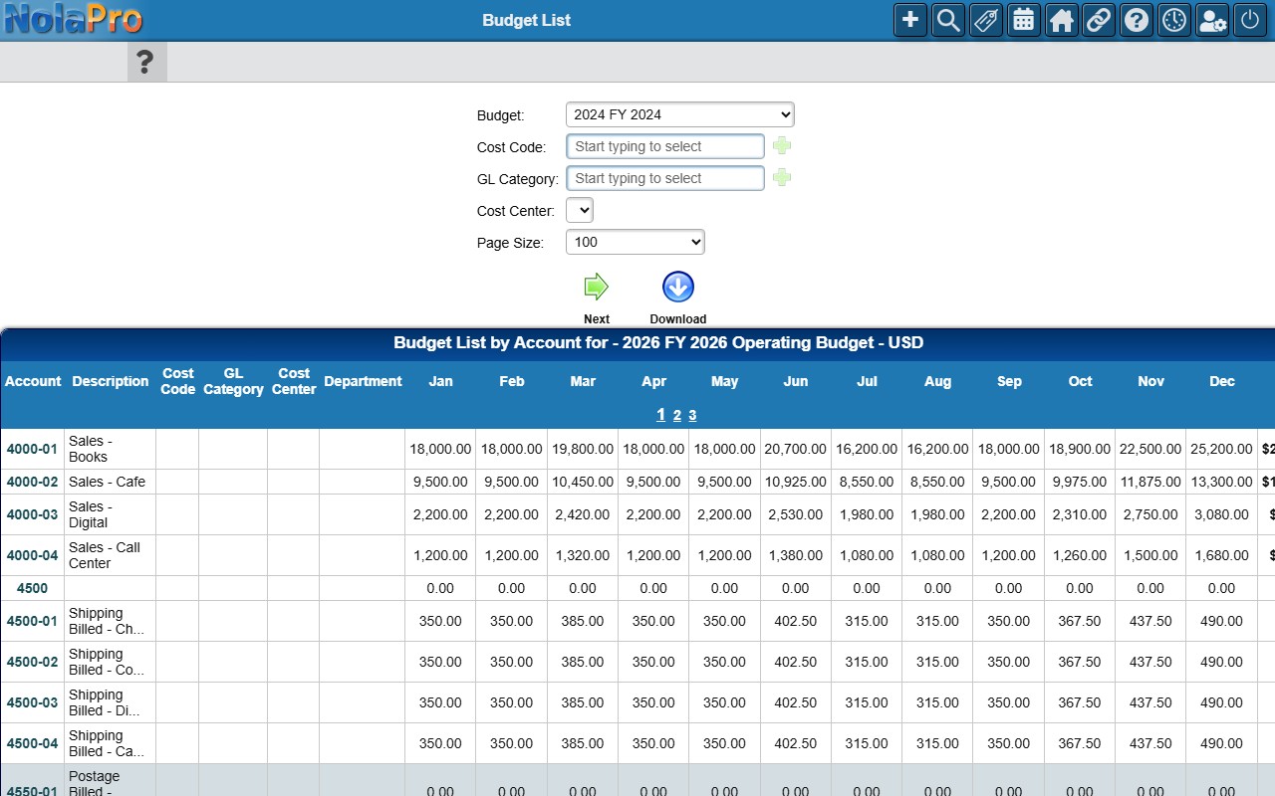Image resolution: width=1275 pixels, height=796 pixels.
Task: Click the chain link icon
Action: 1099,20
